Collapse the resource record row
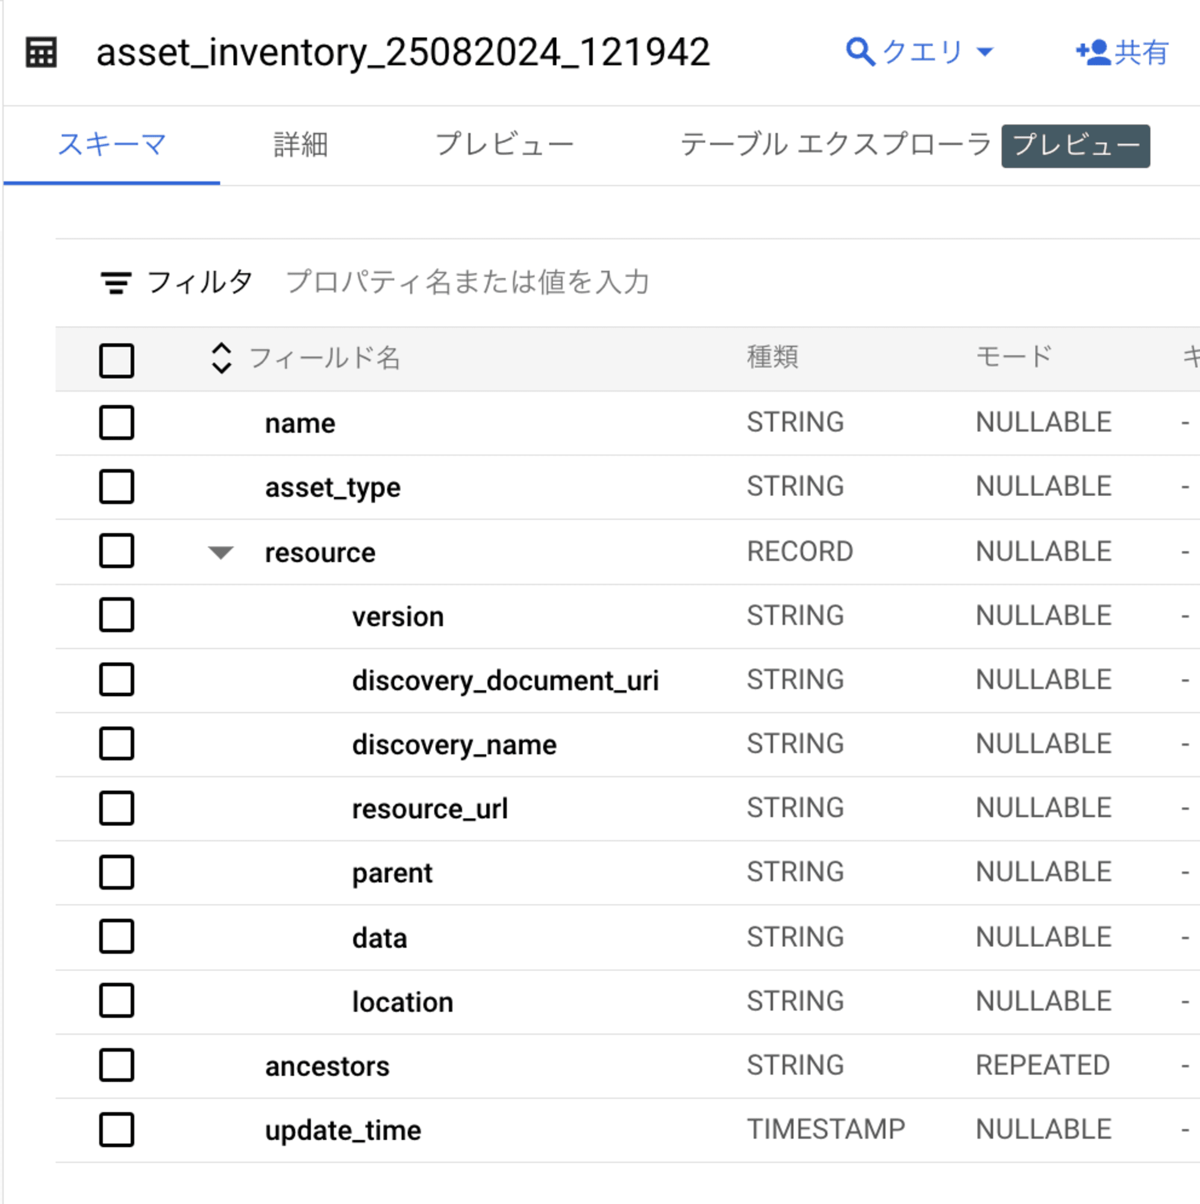1200x1204 pixels. 221,552
